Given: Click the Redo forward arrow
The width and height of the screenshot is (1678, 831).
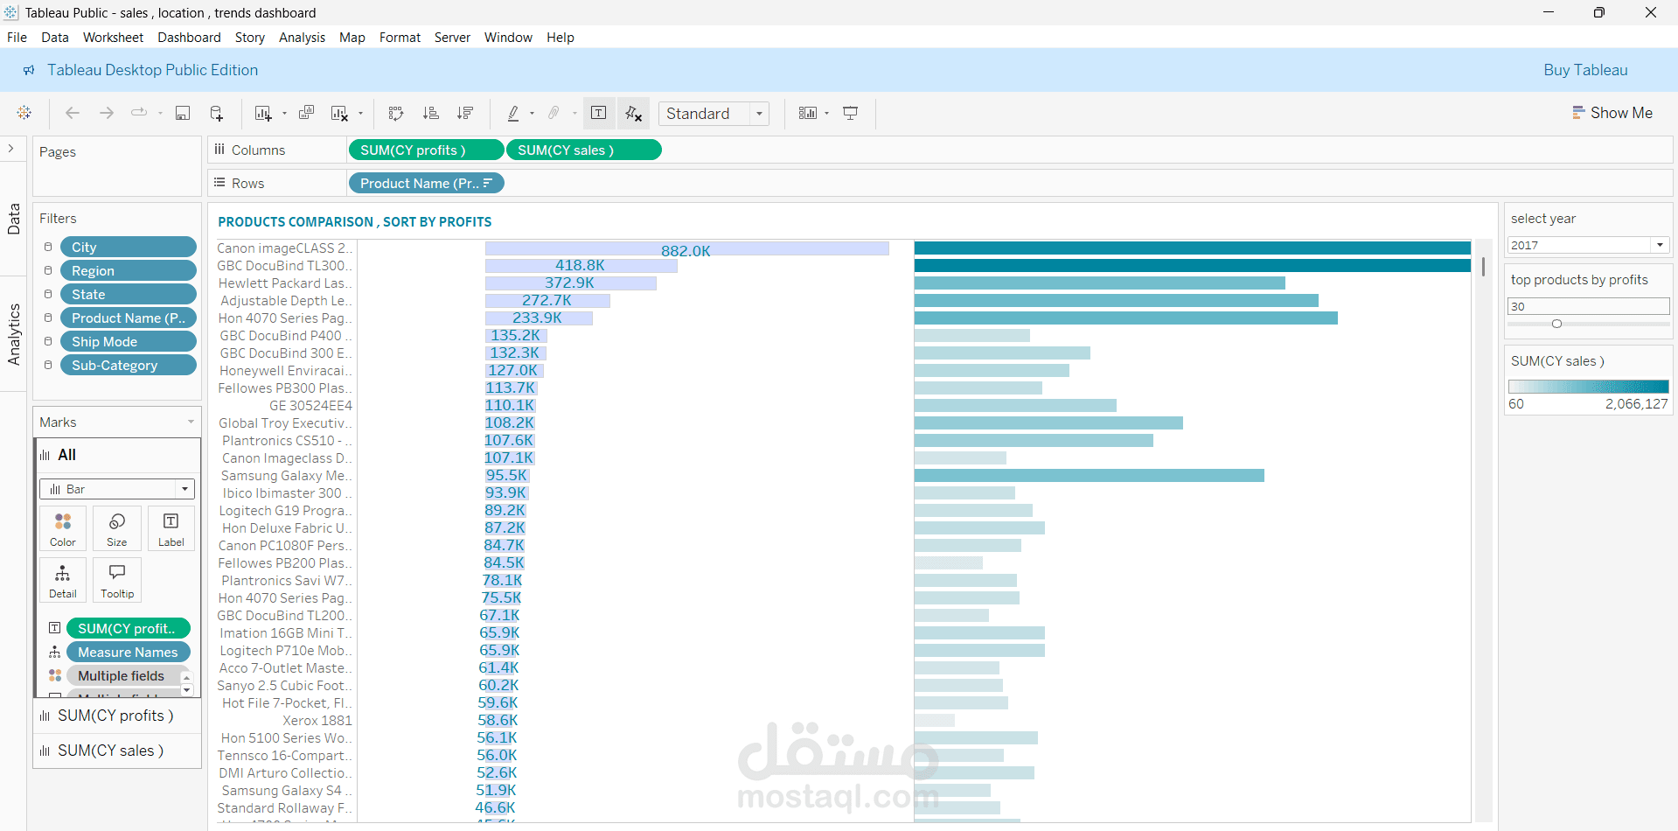Looking at the screenshot, I should coord(106,113).
